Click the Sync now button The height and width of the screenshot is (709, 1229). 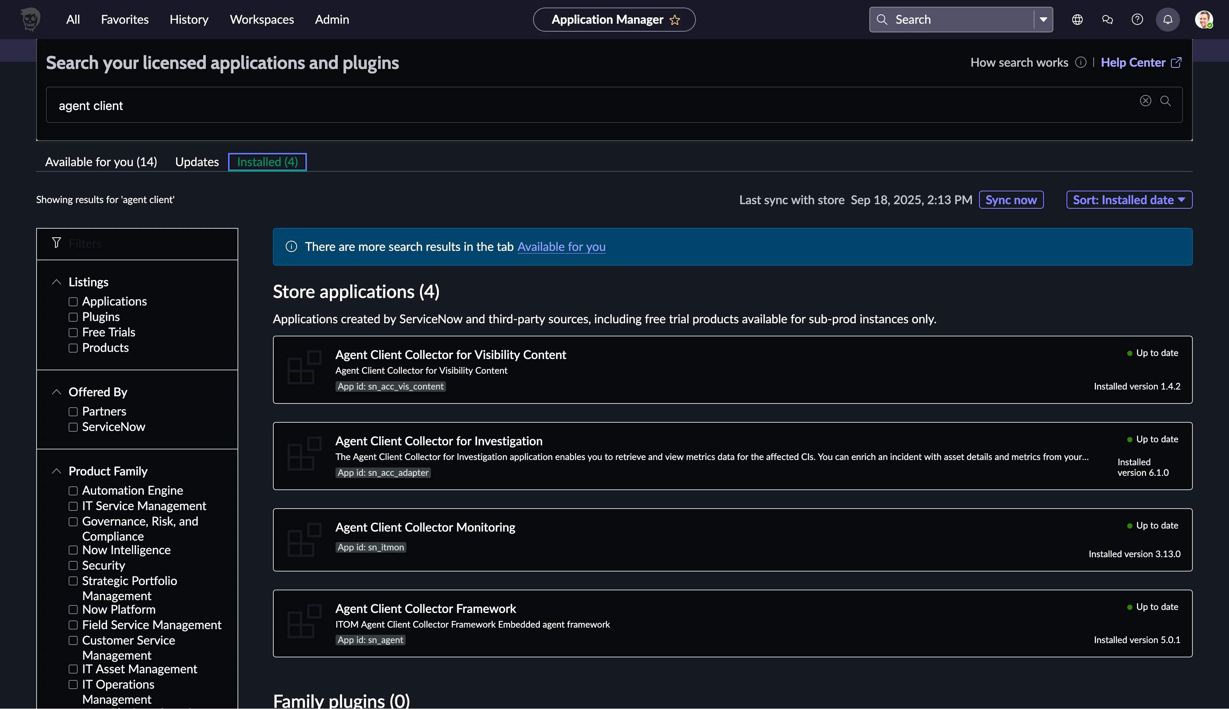1011,200
